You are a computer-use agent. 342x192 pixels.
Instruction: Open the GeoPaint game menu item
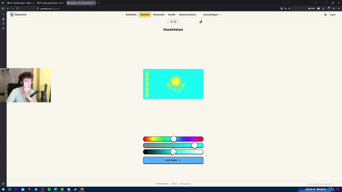(145, 15)
